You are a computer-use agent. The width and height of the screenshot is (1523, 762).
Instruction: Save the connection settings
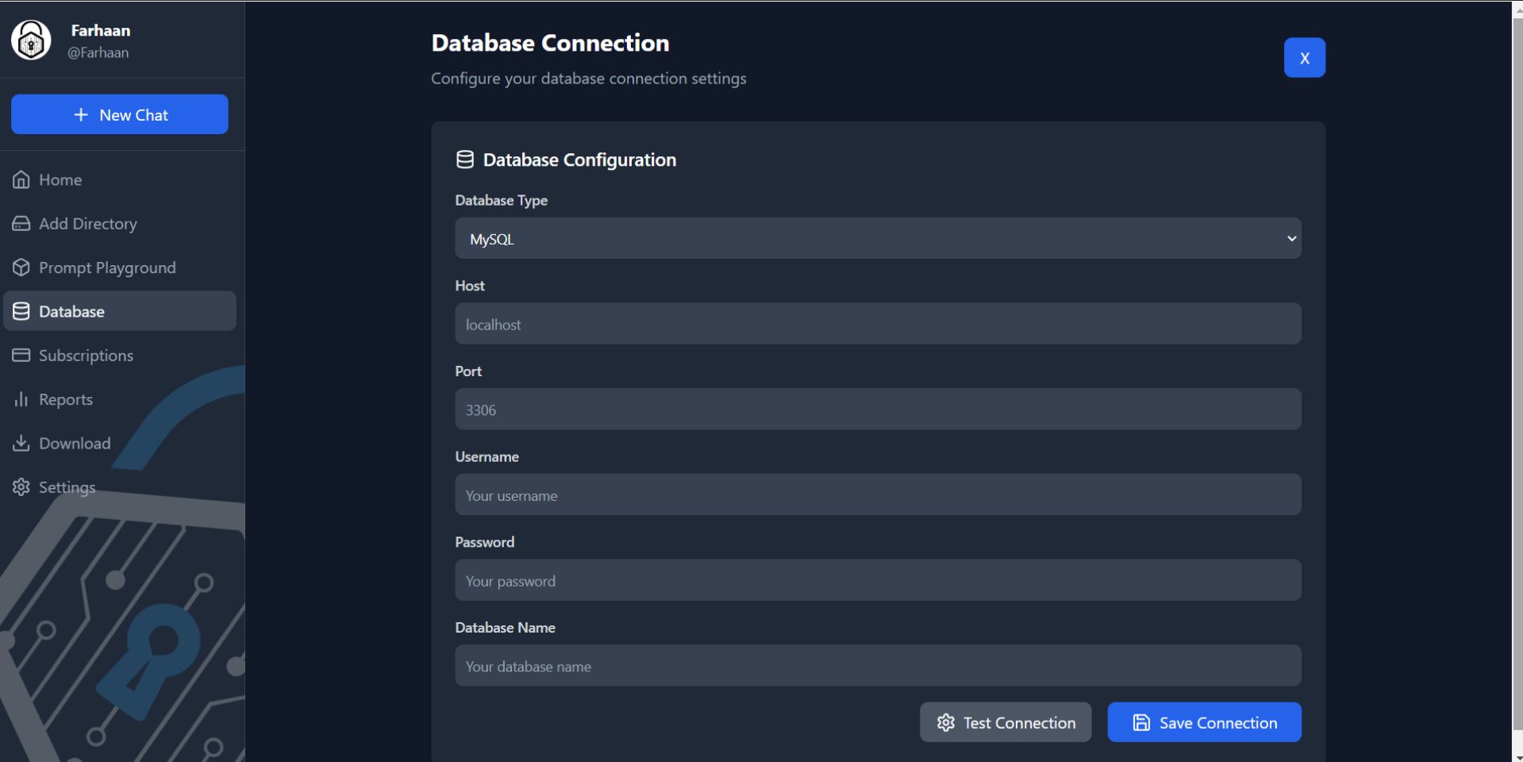[1203, 722]
